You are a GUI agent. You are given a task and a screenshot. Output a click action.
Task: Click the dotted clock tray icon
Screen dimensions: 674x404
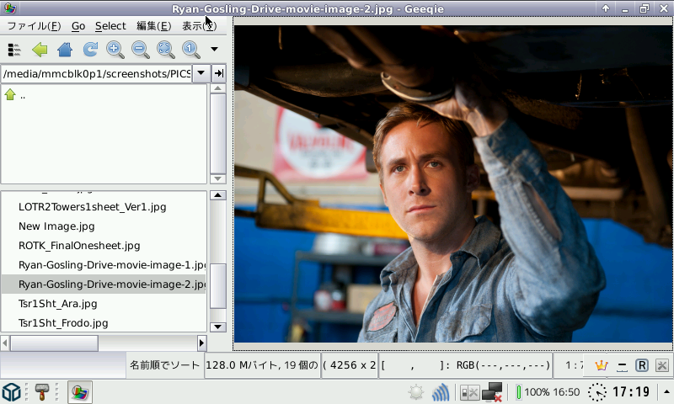(x=597, y=392)
